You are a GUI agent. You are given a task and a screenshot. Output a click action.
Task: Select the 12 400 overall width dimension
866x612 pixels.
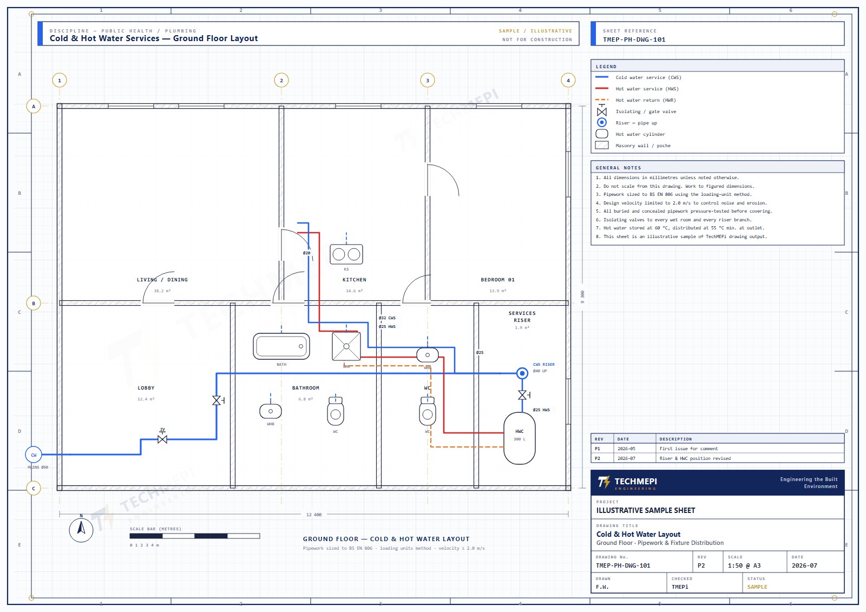click(x=314, y=515)
